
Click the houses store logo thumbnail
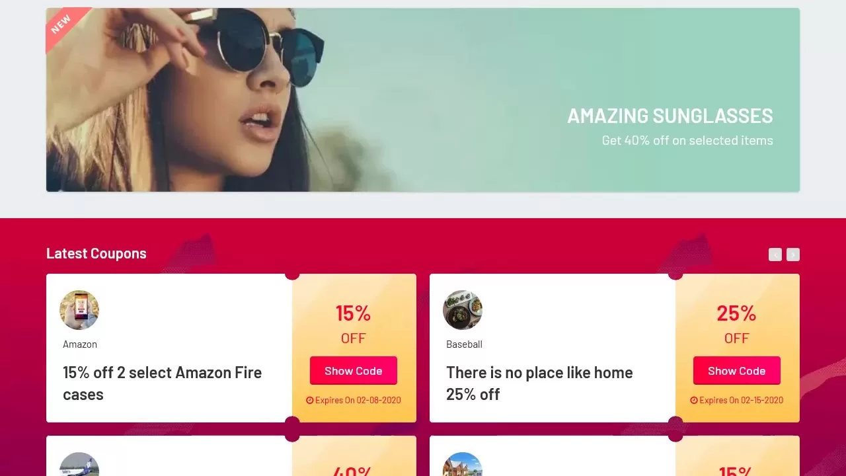(463, 464)
